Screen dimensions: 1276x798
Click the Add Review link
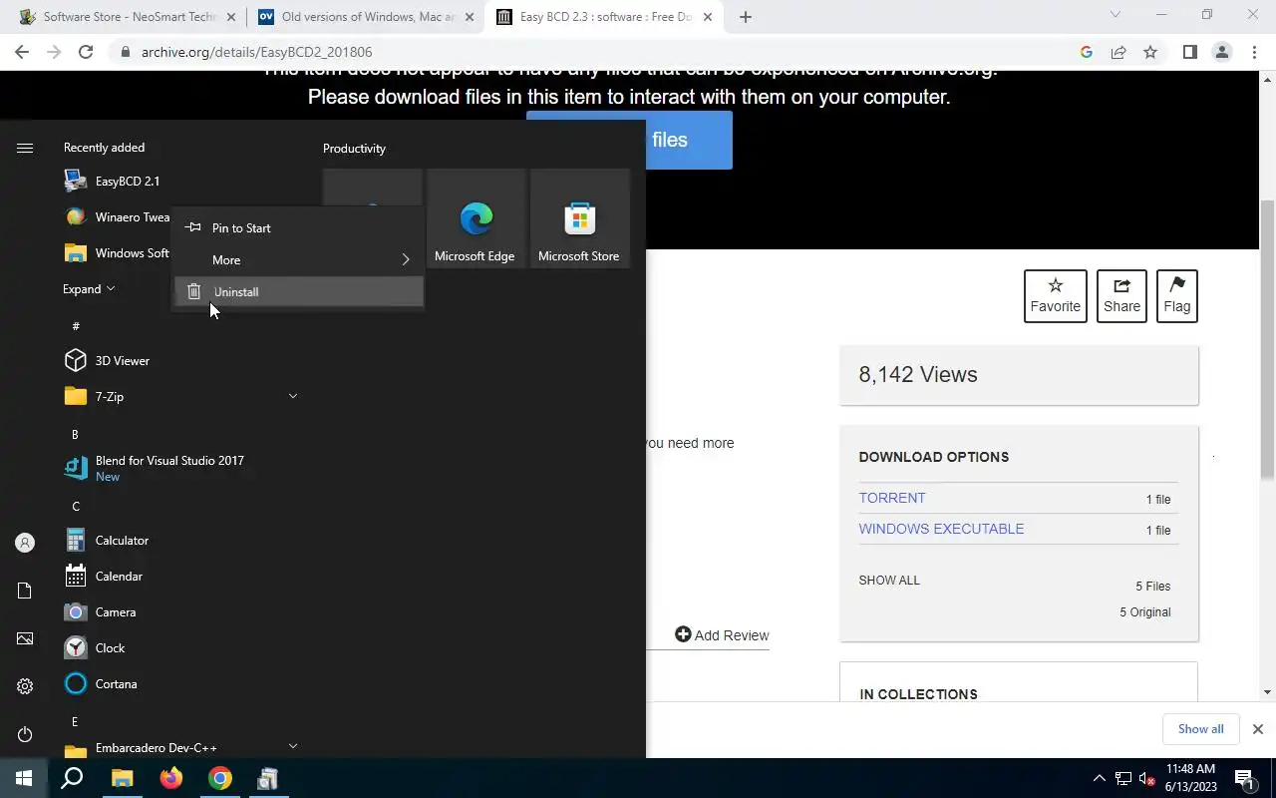[722, 635]
